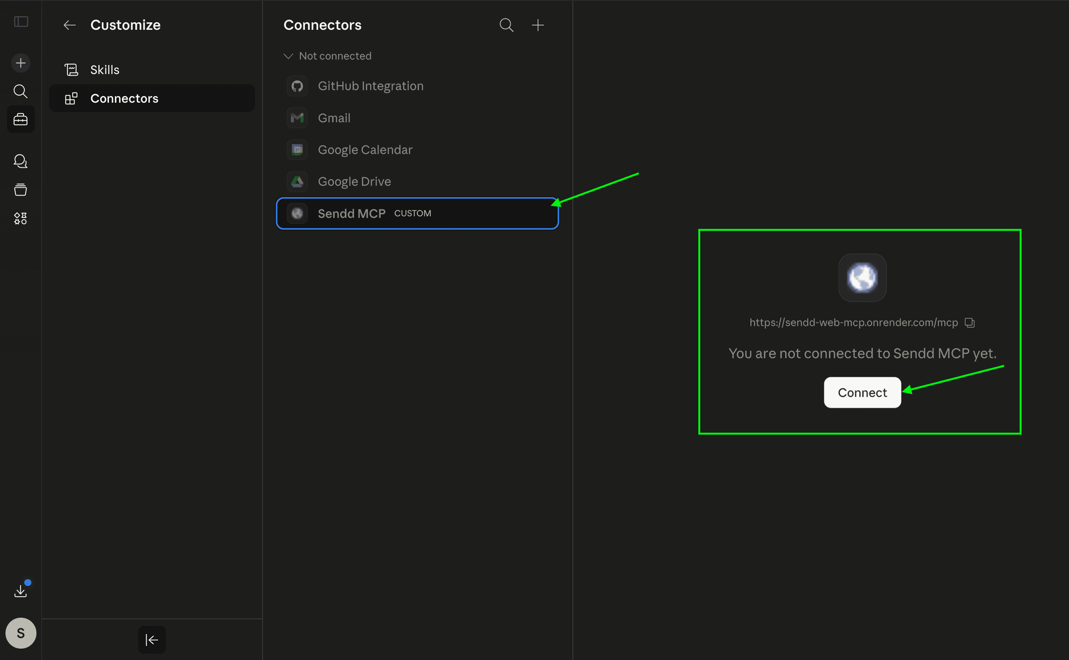The image size is (1069, 660).
Task: Toggle the sidebar panel icon
Action: tap(21, 22)
